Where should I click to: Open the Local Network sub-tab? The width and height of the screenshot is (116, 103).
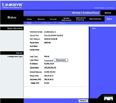(45, 23)
